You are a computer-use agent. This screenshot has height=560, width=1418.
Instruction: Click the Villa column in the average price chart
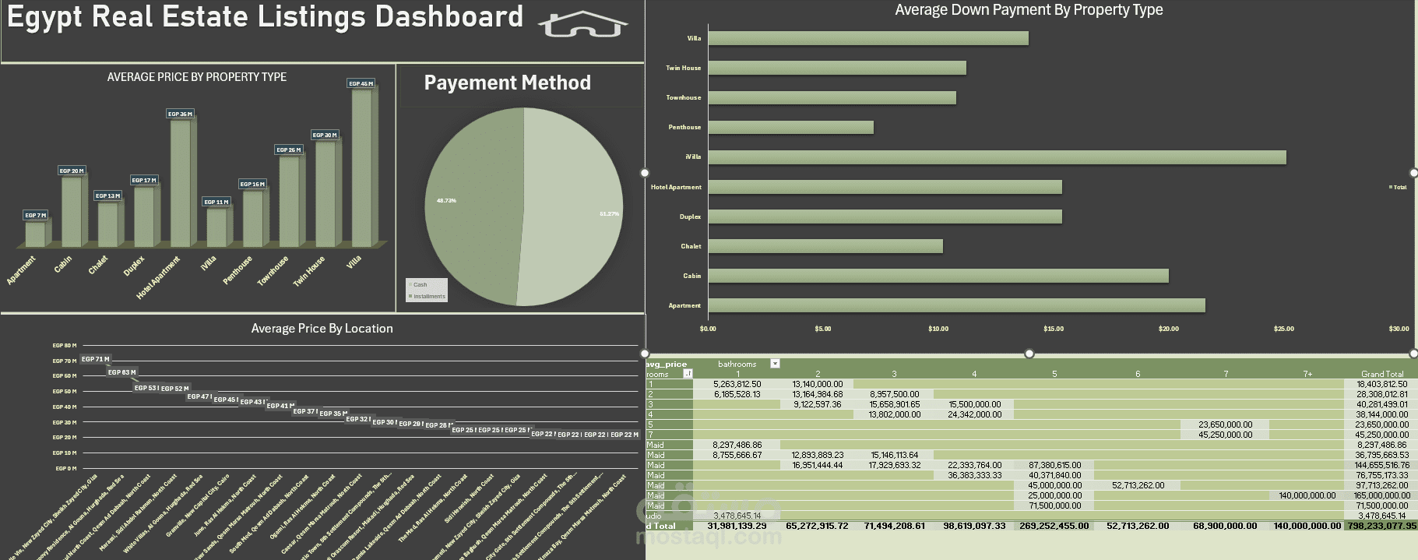pos(363,167)
